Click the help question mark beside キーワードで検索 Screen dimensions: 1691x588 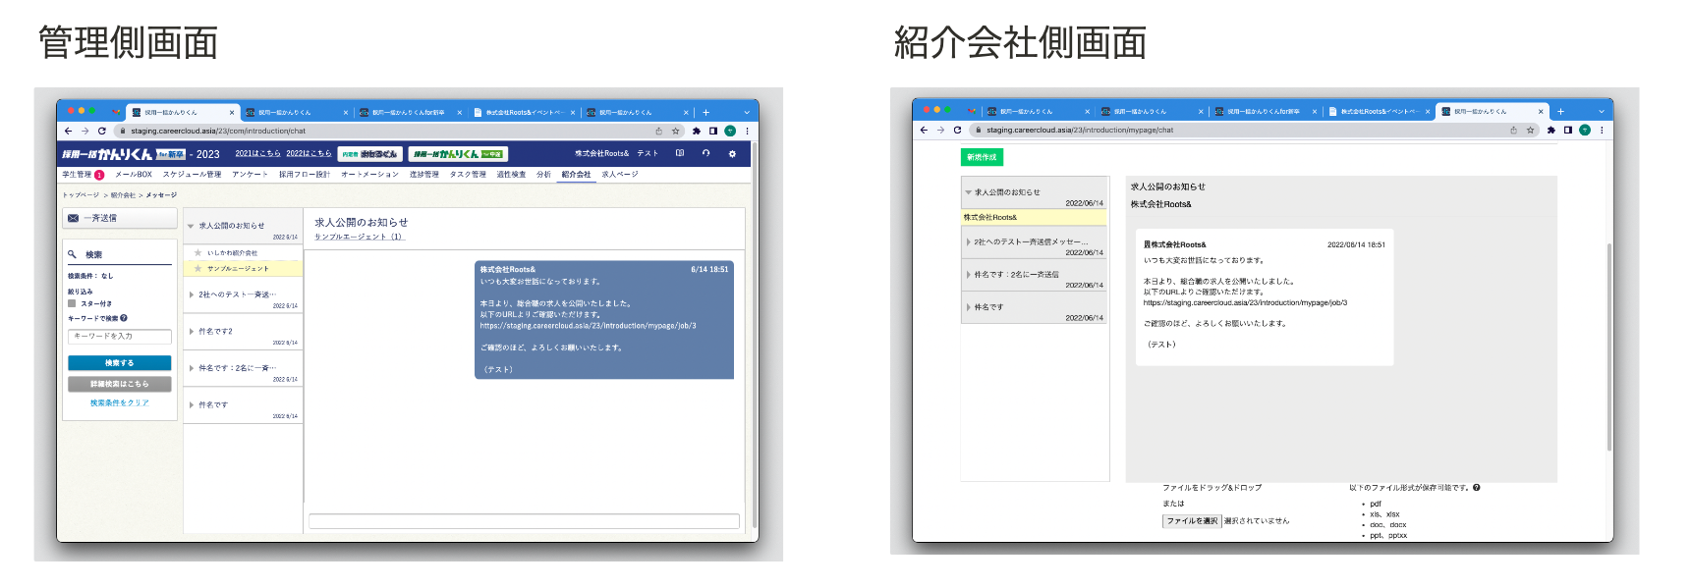click(x=124, y=318)
